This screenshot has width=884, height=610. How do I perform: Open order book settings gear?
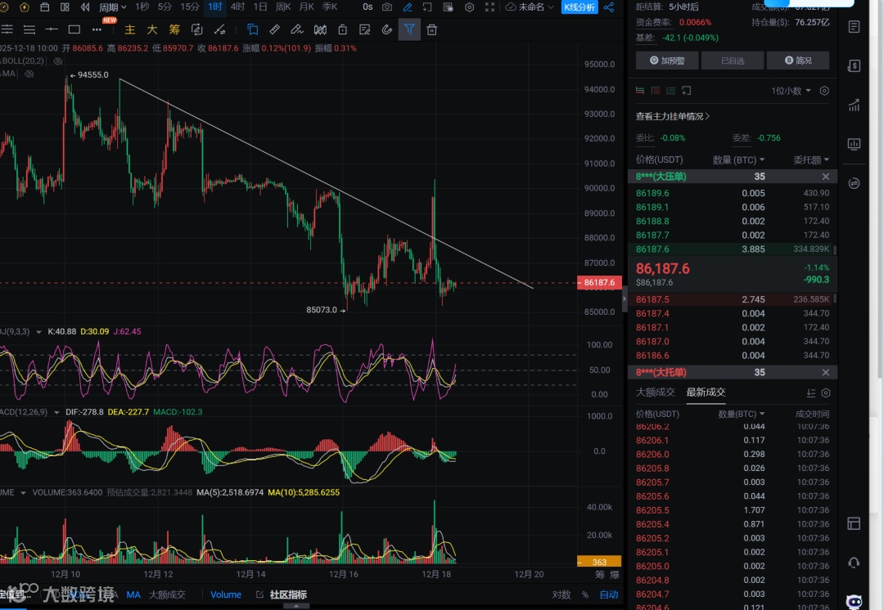(x=824, y=91)
